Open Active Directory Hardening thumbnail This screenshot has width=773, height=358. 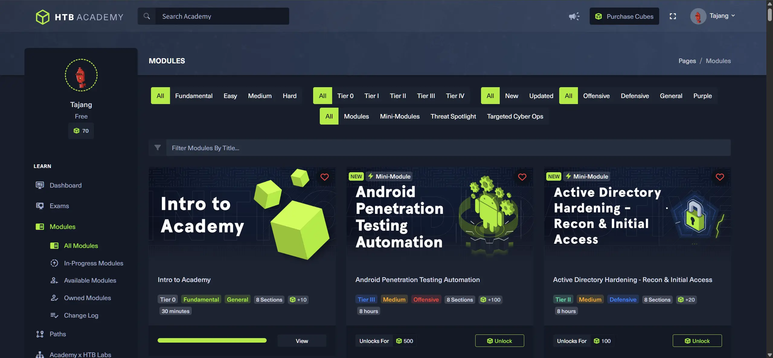[637, 216]
